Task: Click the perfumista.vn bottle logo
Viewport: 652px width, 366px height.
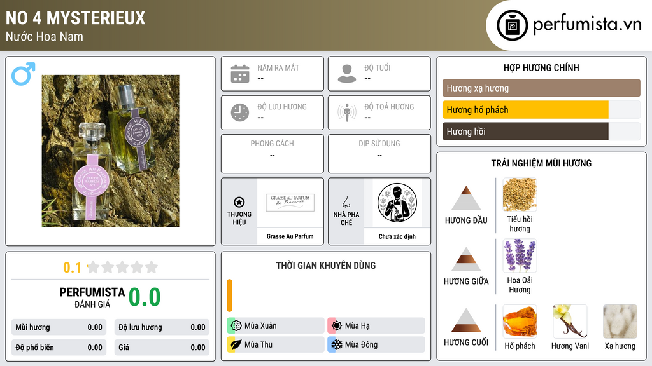Action: tap(512, 25)
